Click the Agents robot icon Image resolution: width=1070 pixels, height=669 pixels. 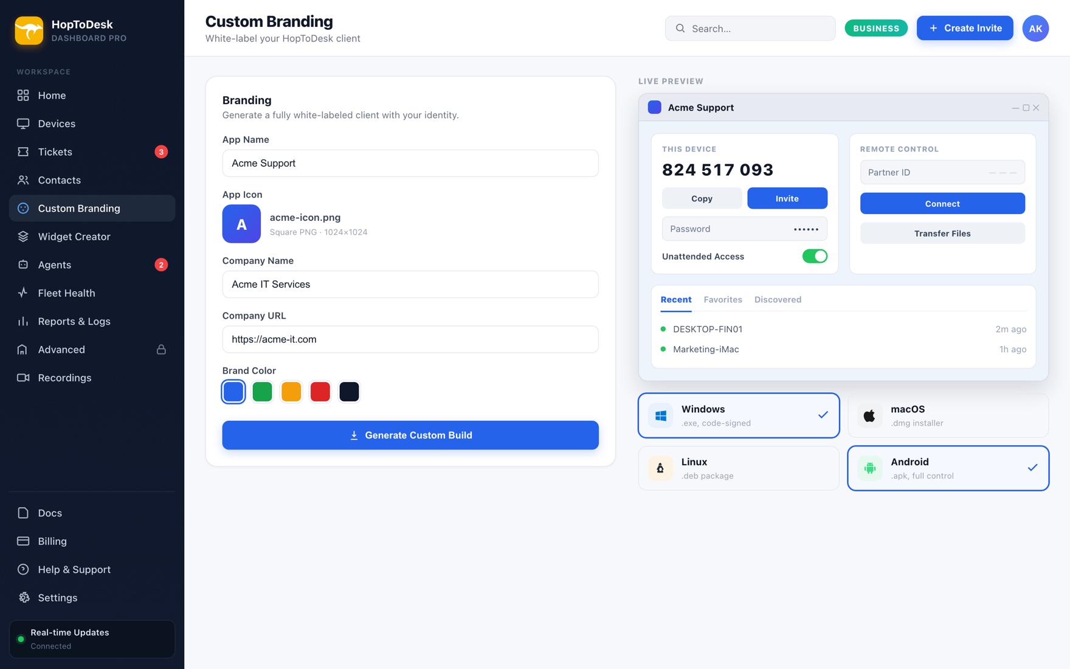point(23,265)
